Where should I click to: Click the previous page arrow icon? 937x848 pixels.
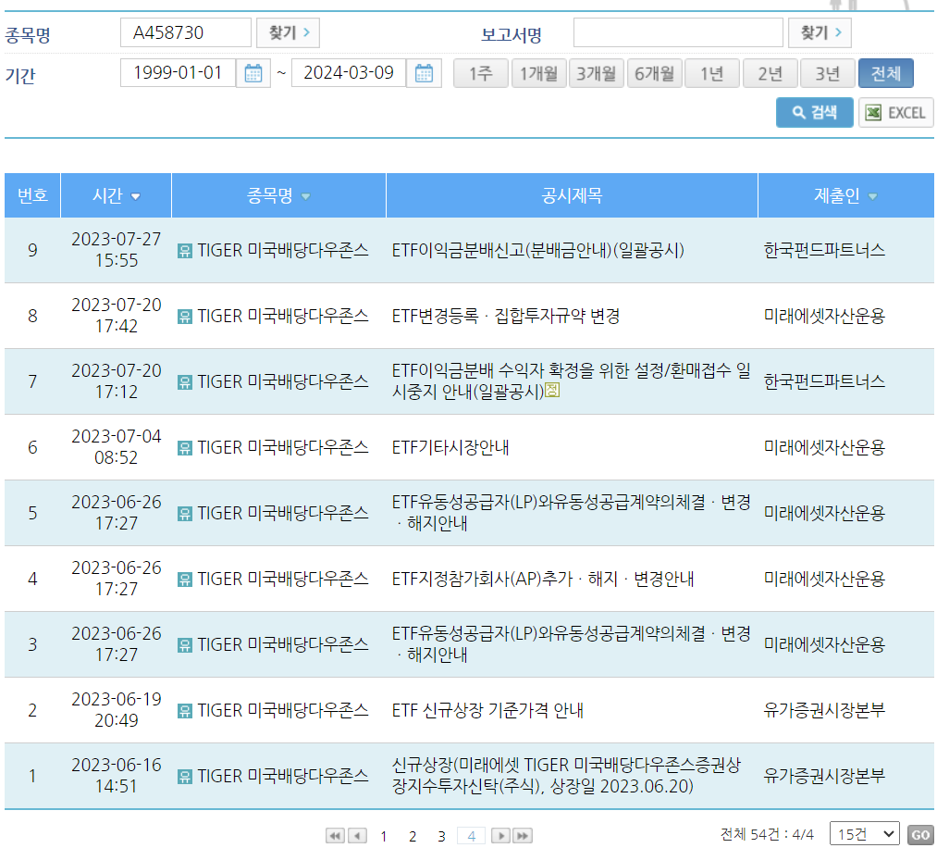[356, 835]
